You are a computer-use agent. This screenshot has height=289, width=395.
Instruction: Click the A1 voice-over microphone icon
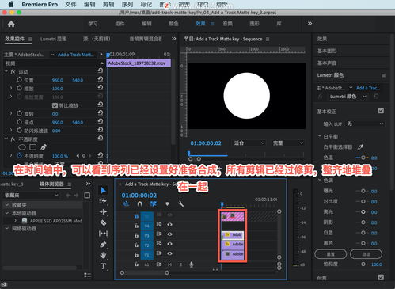point(192,264)
